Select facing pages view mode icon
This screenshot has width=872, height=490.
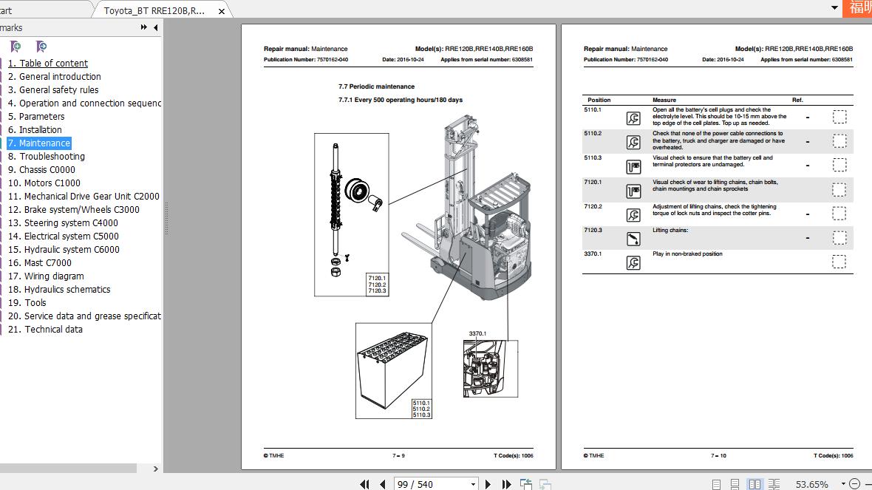coord(755,483)
